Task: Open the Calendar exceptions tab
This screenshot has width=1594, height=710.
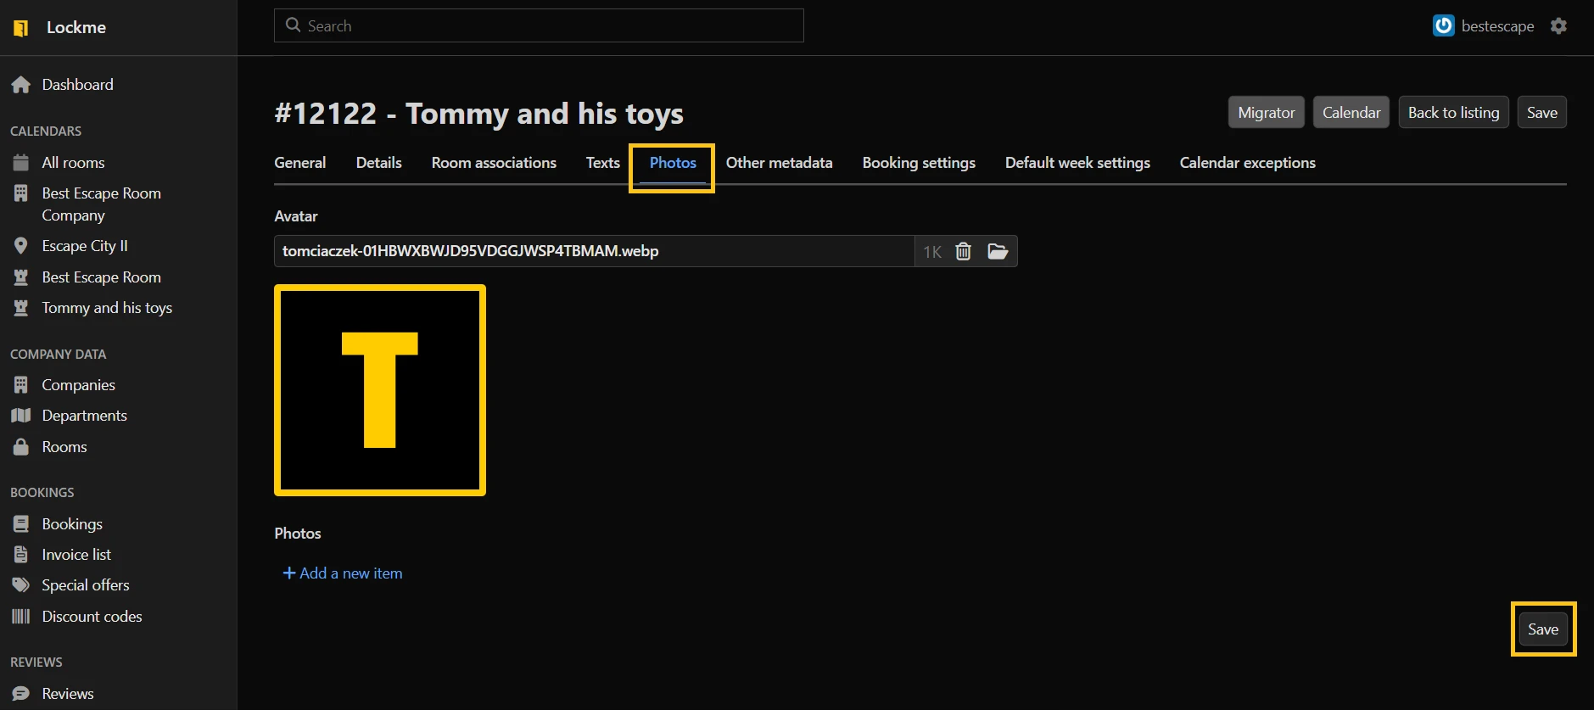Action: (x=1247, y=163)
